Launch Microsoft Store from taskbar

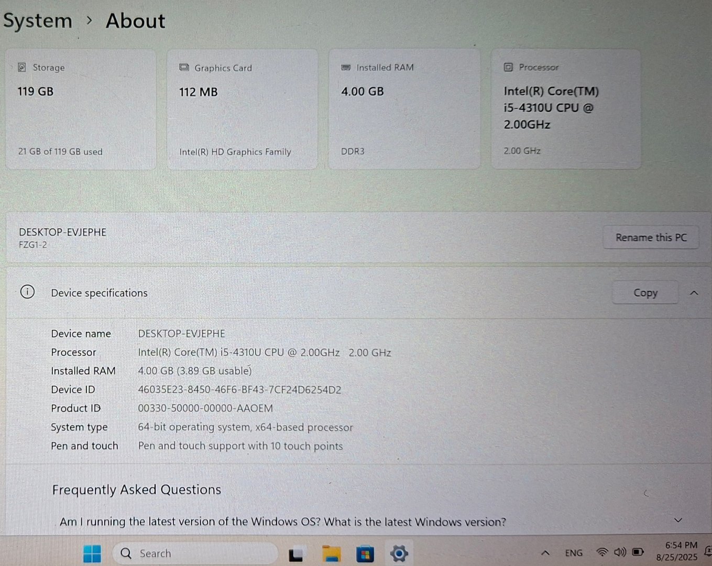(x=365, y=553)
